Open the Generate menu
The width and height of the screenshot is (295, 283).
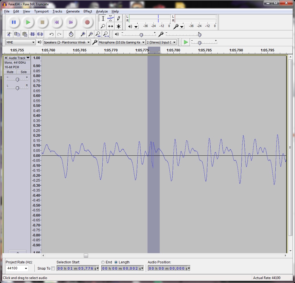(x=73, y=11)
